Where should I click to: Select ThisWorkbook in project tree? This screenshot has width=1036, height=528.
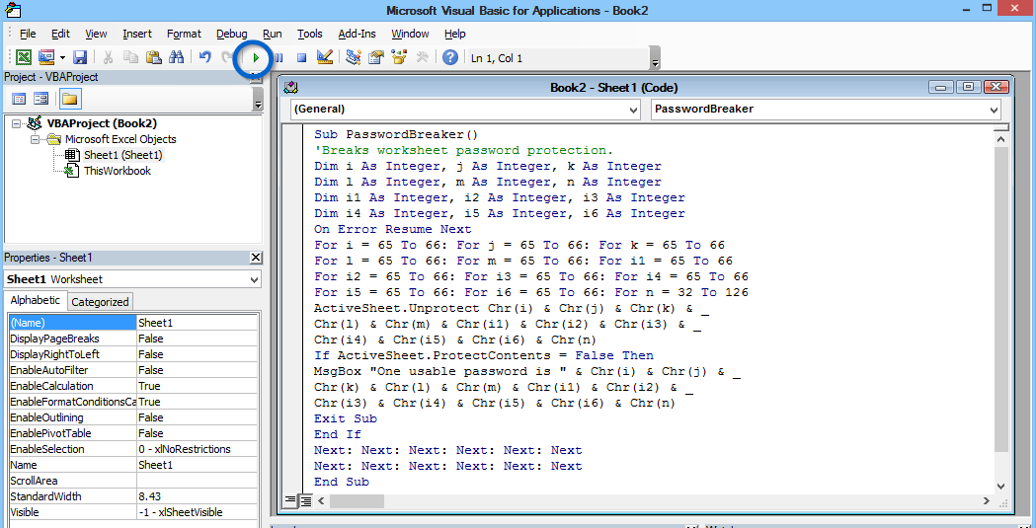tap(117, 171)
